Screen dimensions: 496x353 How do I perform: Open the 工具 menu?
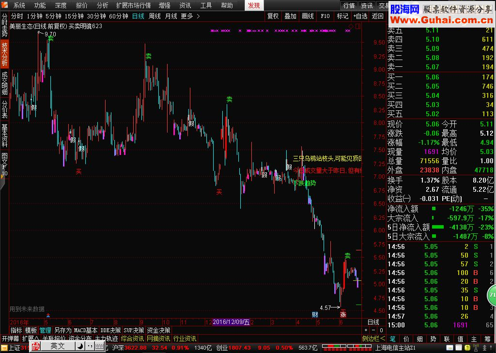click(205, 5)
